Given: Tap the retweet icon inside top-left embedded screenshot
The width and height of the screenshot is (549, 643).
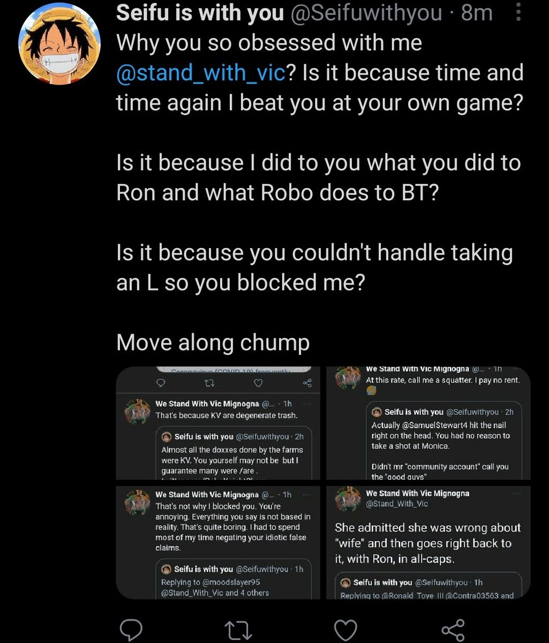Looking at the screenshot, I should click(x=206, y=383).
